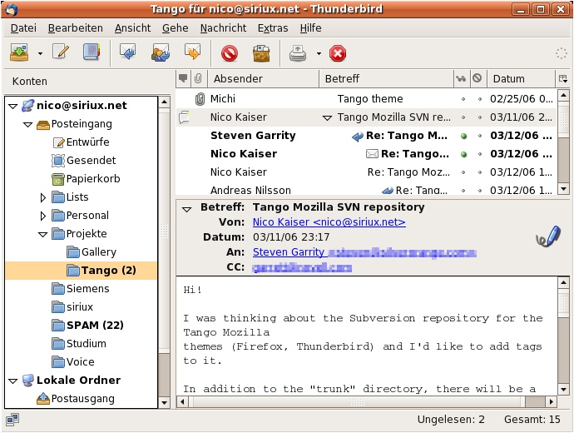The image size is (574, 433).
Task: Collapse Lokale Ordner tree
Action: (x=12, y=381)
